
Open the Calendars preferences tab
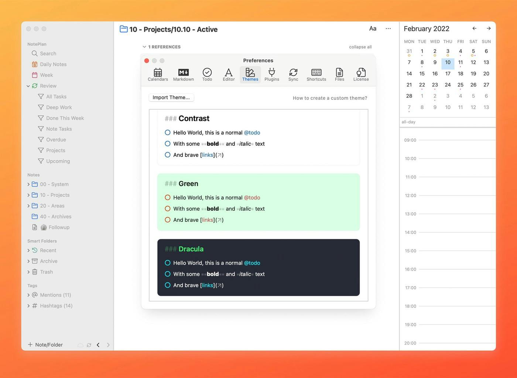point(158,75)
